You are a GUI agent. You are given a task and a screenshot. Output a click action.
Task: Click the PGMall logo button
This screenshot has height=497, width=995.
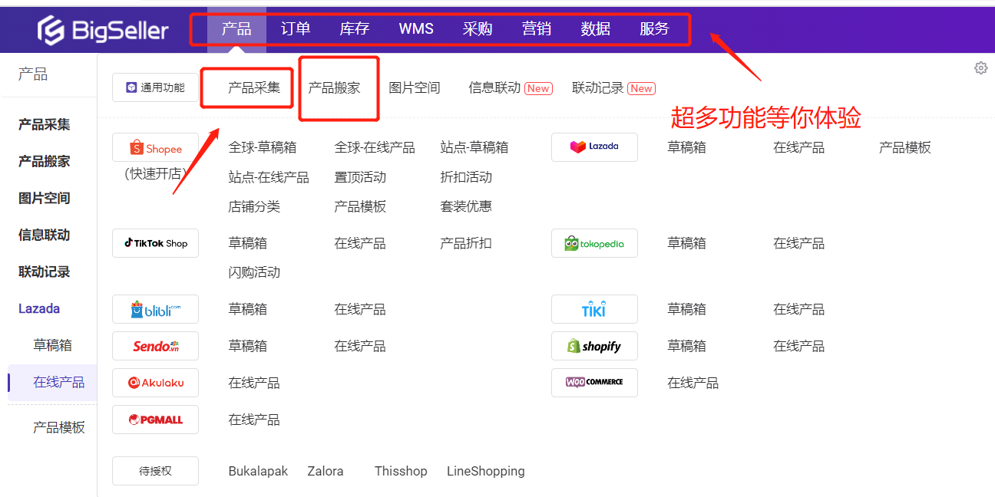click(x=155, y=420)
